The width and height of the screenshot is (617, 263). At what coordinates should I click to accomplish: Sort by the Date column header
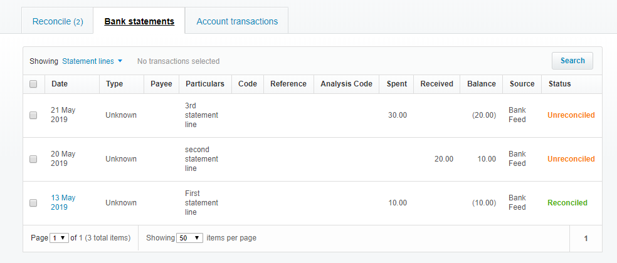pos(60,84)
